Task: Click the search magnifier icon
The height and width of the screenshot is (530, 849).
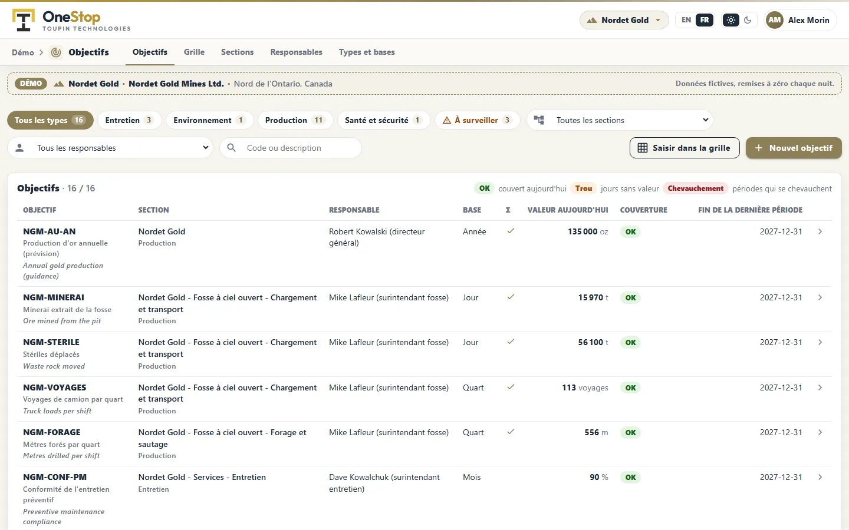Action: point(232,148)
